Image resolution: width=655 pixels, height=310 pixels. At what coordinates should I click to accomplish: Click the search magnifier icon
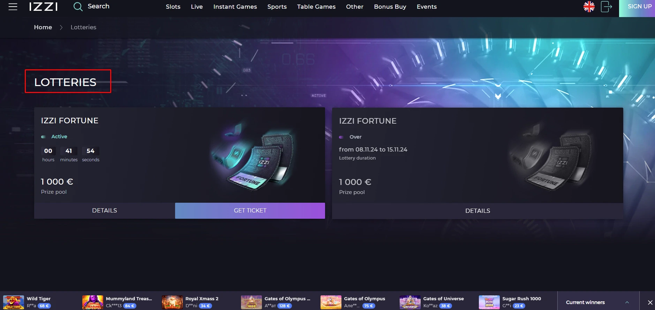(78, 7)
